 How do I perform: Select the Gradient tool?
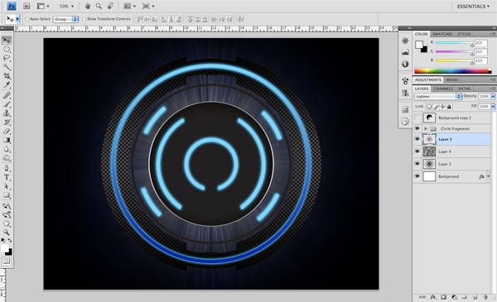point(7,140)
